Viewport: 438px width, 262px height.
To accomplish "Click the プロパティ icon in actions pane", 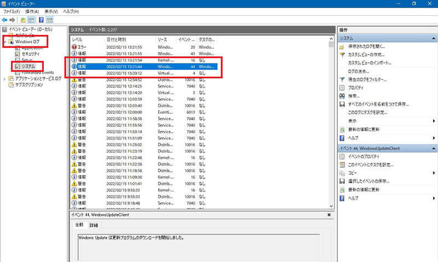I will 342,88.
